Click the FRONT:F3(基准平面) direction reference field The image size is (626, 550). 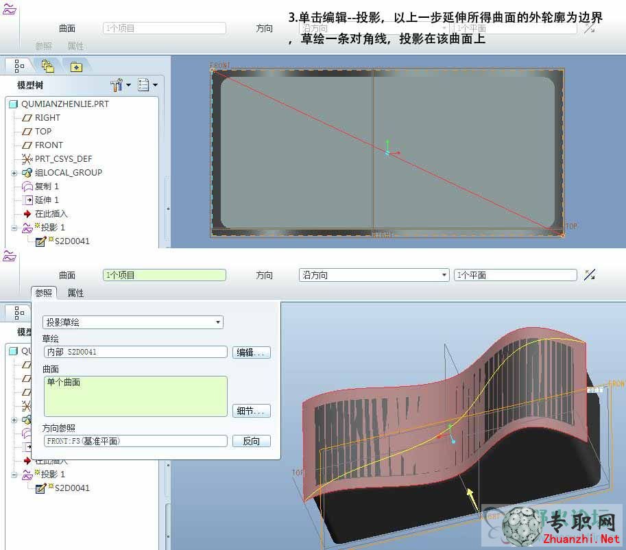tap(136, 441)
